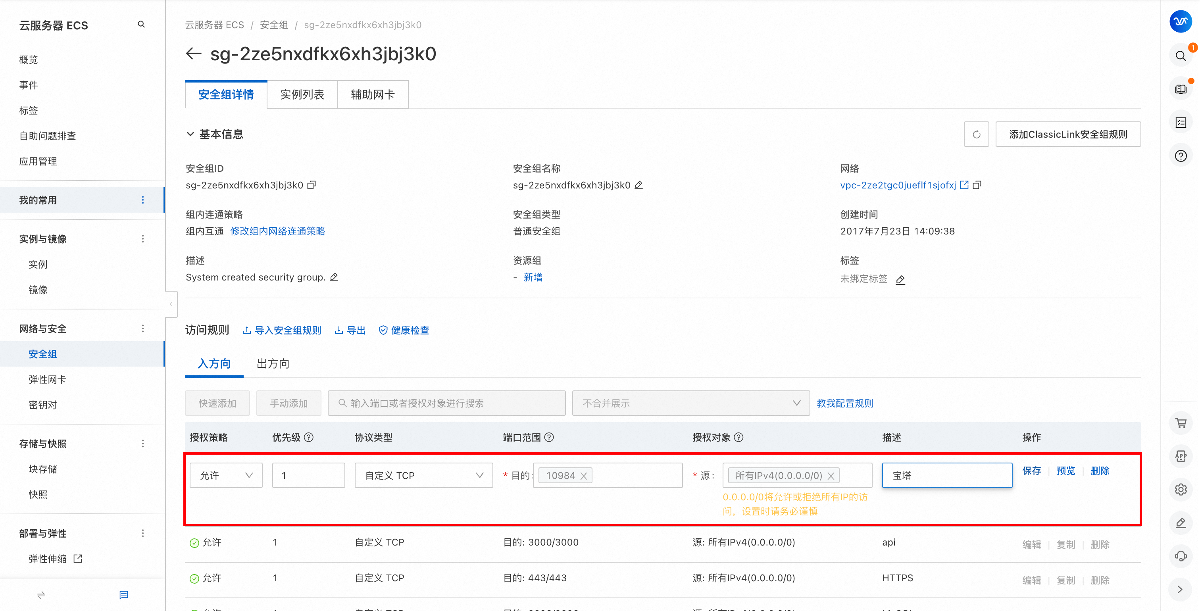Click the back arrow beside security group title

(193, 54)
